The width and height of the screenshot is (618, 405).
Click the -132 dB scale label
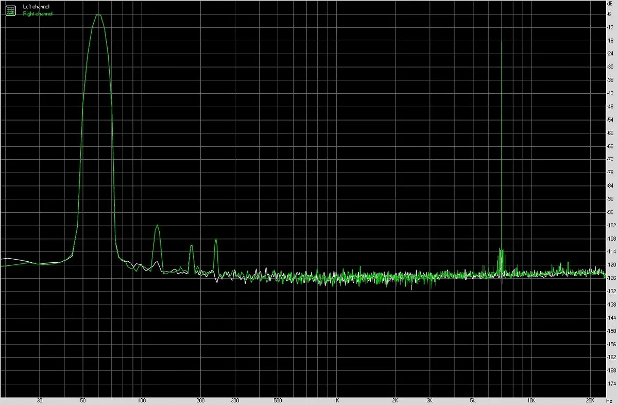click(x=612, y=292)
